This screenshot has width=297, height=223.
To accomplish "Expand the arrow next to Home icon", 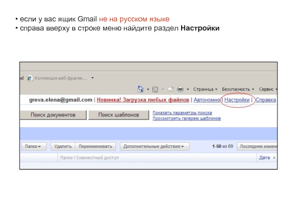I will 148,89.
